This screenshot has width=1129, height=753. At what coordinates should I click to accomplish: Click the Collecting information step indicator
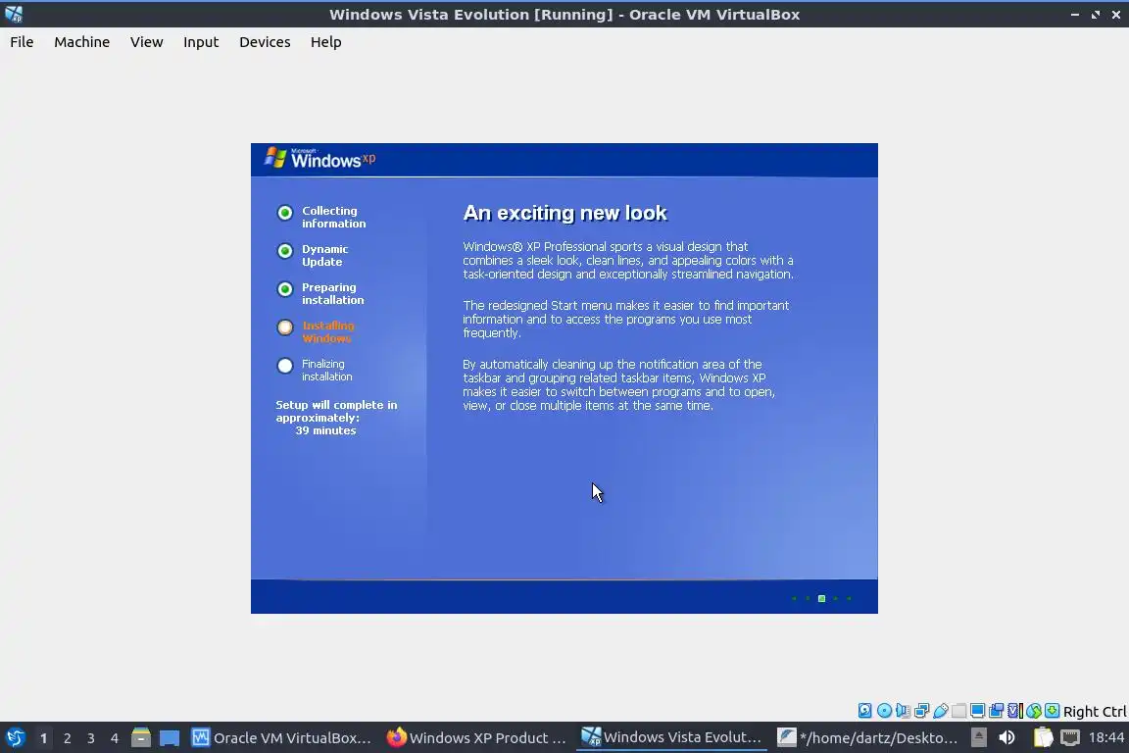pos(285,213)
